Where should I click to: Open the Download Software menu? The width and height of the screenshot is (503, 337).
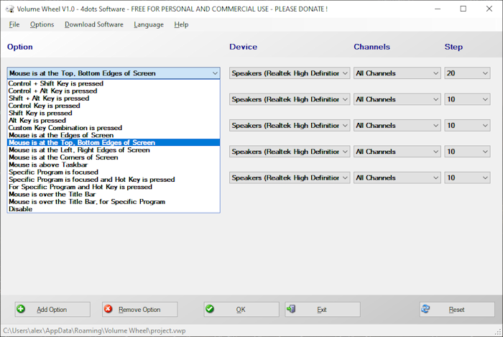[x=93, y=24]
